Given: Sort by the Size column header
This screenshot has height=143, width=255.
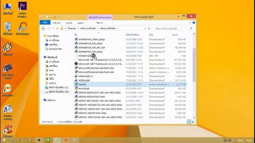Looking at the screenshot, I should click(175, 35).
